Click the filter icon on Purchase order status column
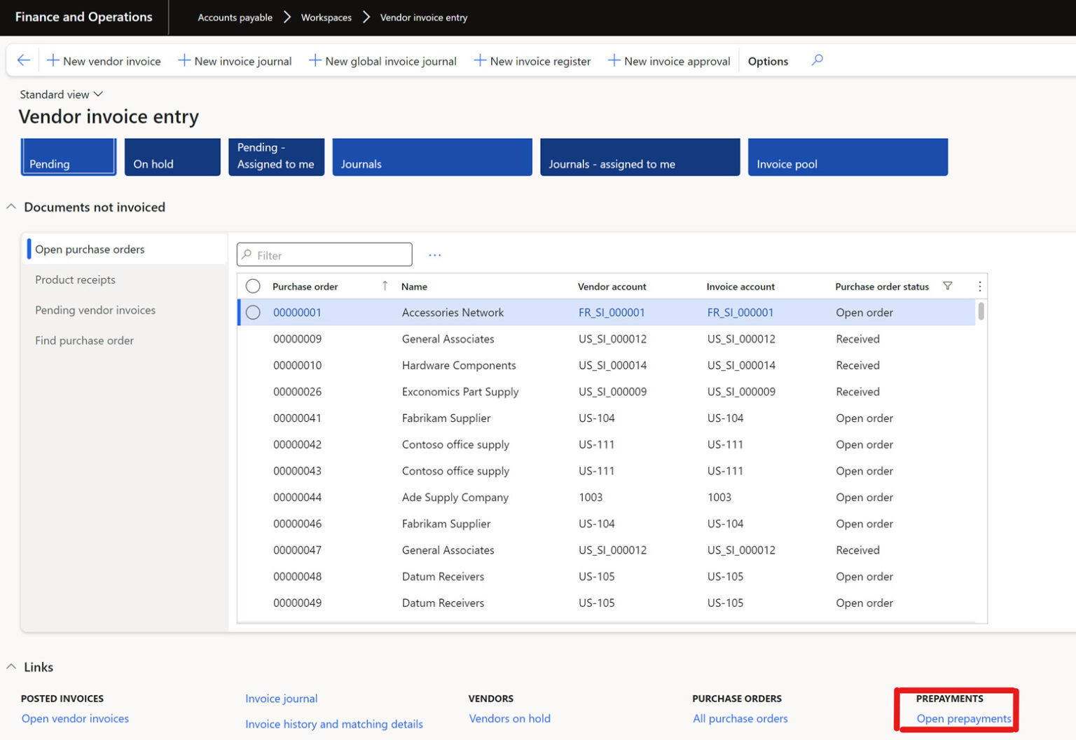Viewport: 1076px width, 740px height. click(948, 286)
